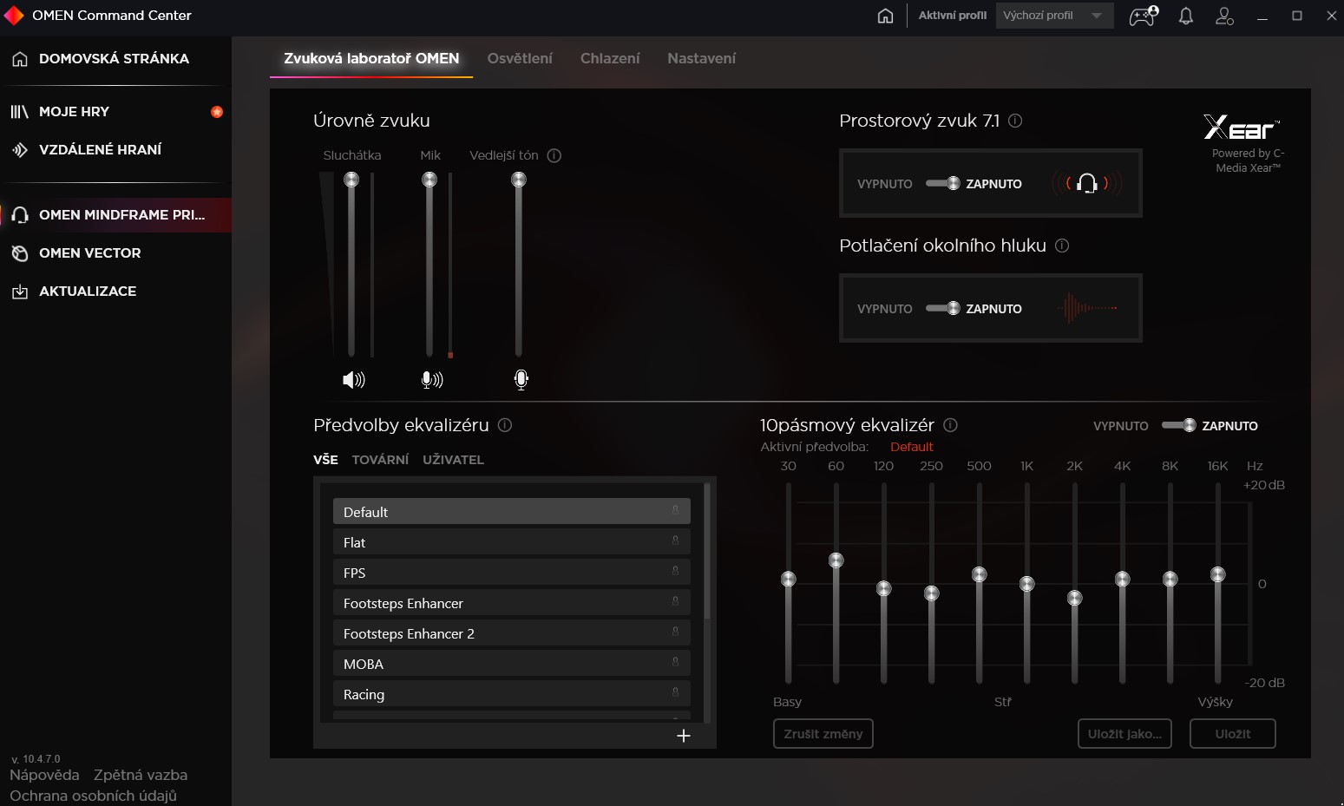Click the preset list scrollbar
1344x806 pixels.
(x=707, y=552)
